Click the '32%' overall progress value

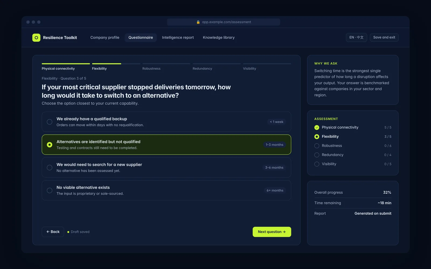pyautogui.click(x=387, y=193)
